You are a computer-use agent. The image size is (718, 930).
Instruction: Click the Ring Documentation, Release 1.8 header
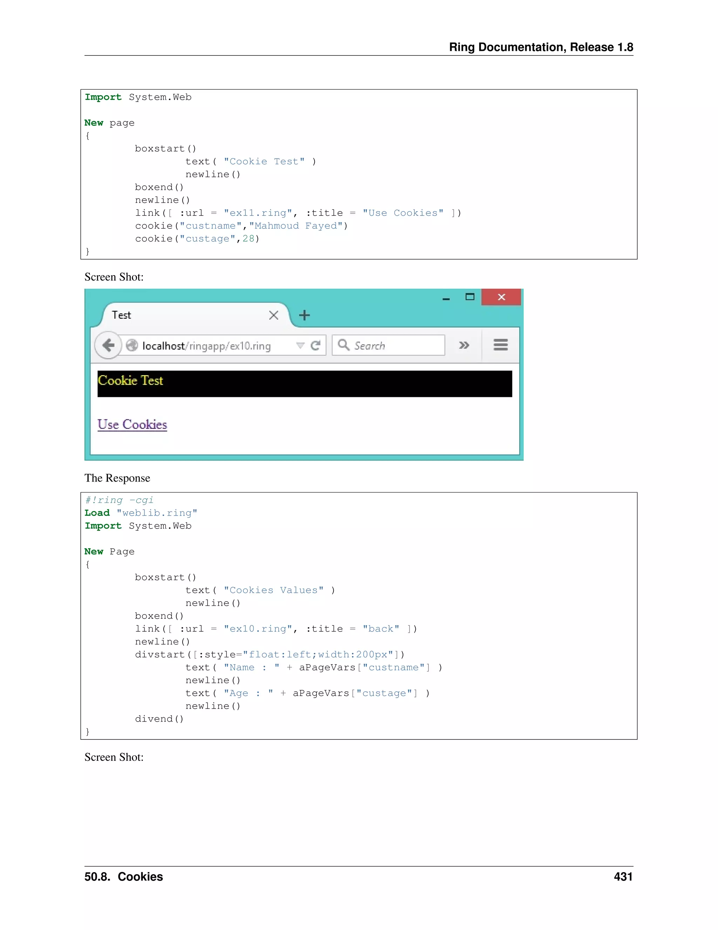(541, 47)
